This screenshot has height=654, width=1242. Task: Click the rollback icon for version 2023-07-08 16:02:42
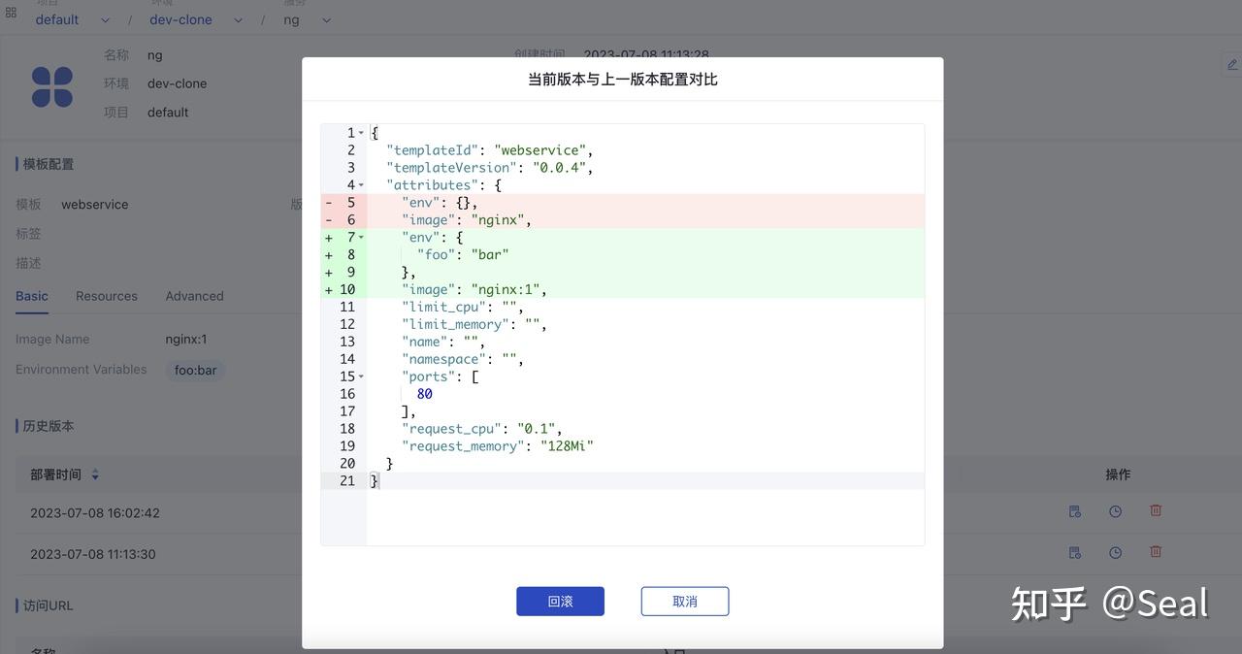click(x=1074, y=510)
